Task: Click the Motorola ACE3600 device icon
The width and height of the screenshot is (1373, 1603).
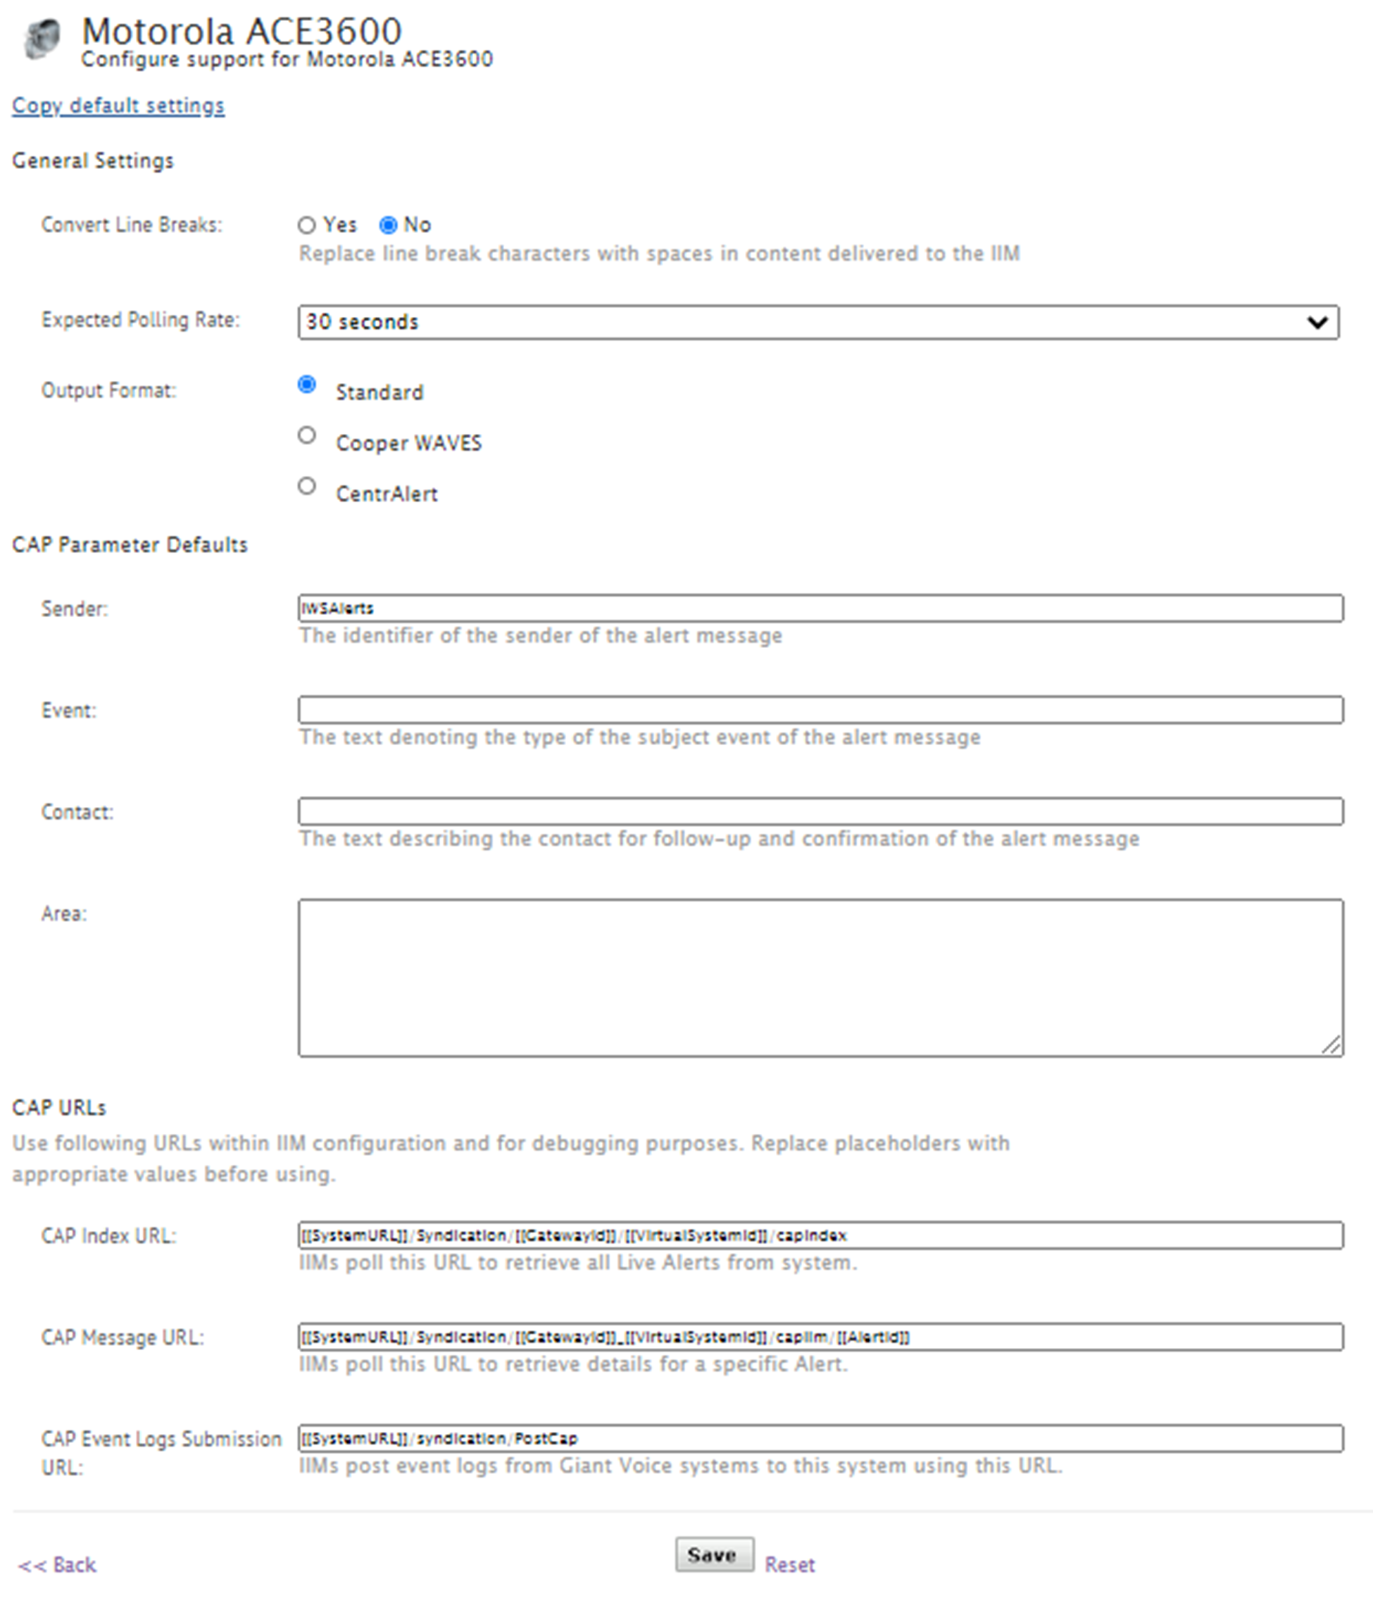Action: [42, 39]
